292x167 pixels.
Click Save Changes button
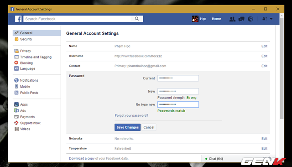click(128, 127)
